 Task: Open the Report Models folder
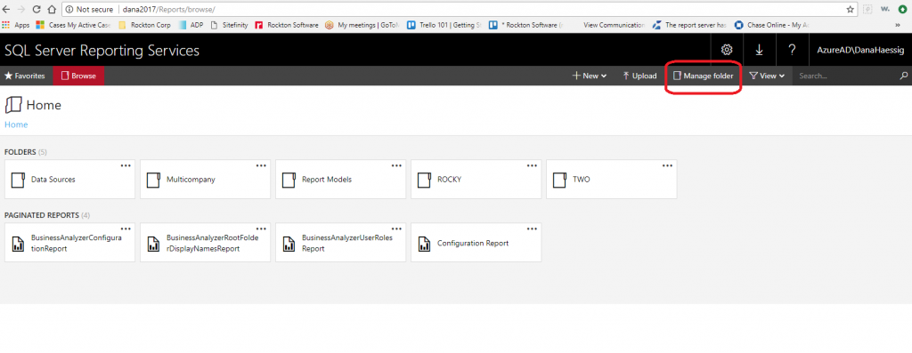341,180
